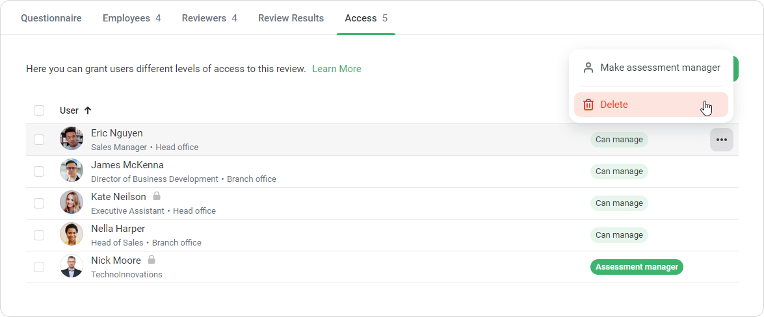Image resolution: width=764 pixels, height=317 pixels.
Task: Toggle the select-all checkbox in header
Action: click(39, 110)
